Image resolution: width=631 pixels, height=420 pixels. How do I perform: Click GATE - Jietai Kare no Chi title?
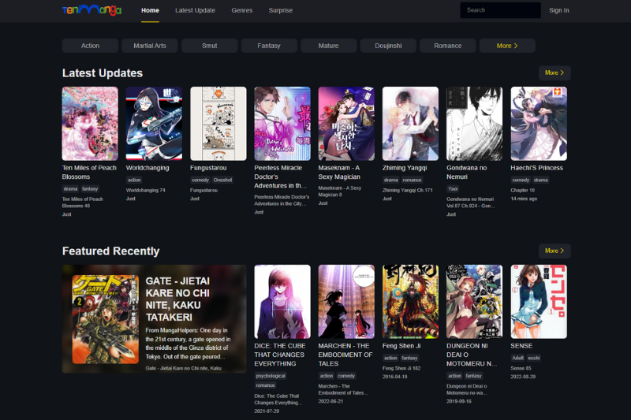tap(177, 299)
